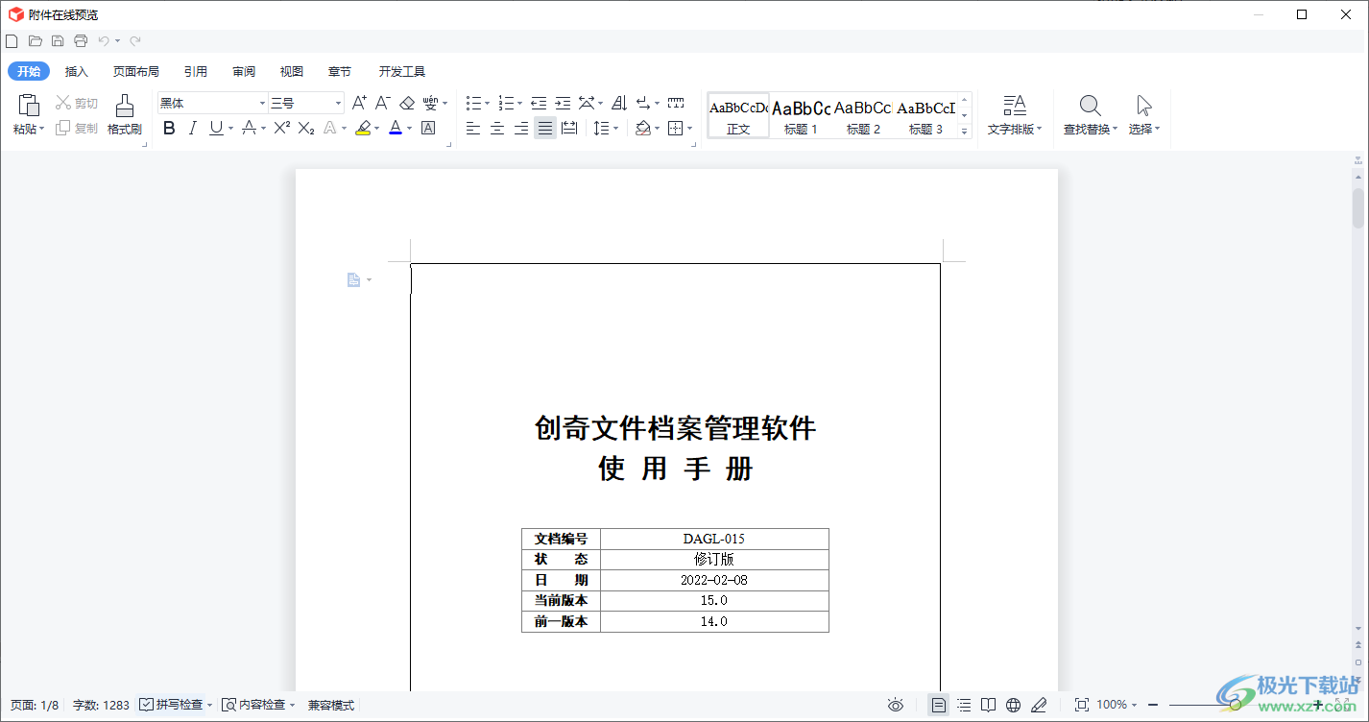The height and width of the screenshot is (722, 1369).
Task: Decrease paragraph indent
Action: point(539,103)
